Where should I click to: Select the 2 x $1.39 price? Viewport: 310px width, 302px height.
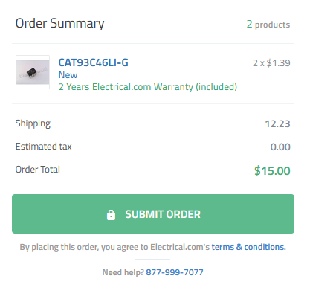271,63
